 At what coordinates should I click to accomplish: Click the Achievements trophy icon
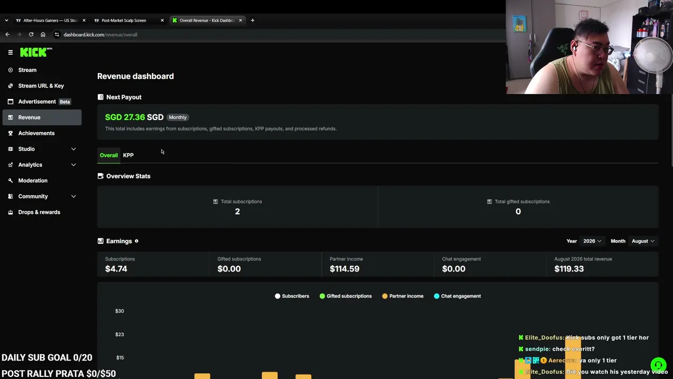point(11,133)
